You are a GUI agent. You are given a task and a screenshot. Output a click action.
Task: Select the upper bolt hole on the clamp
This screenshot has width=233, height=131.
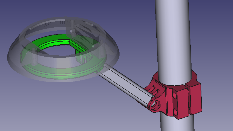coord(174,95)
